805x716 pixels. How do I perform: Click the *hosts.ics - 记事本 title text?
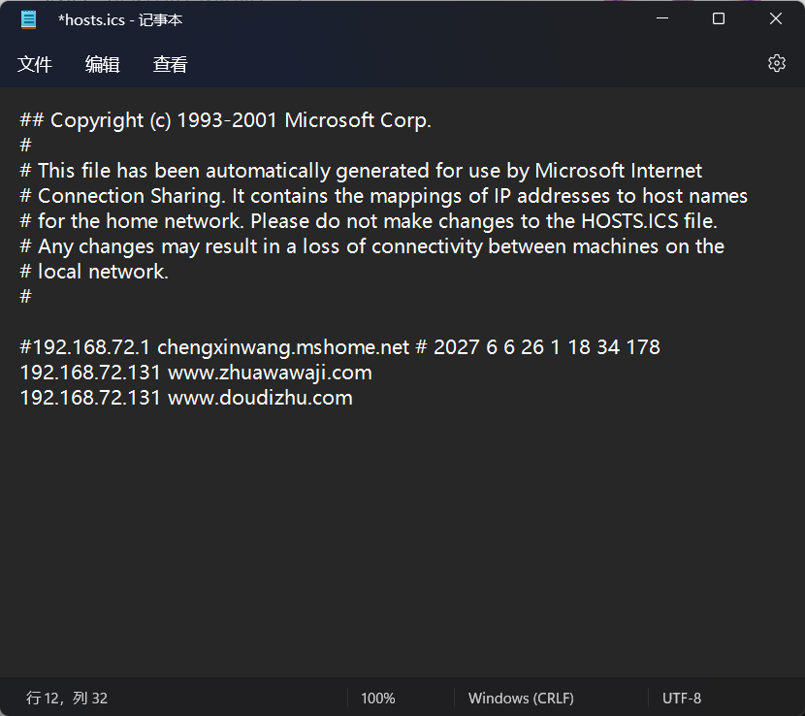tap(120, 18)
